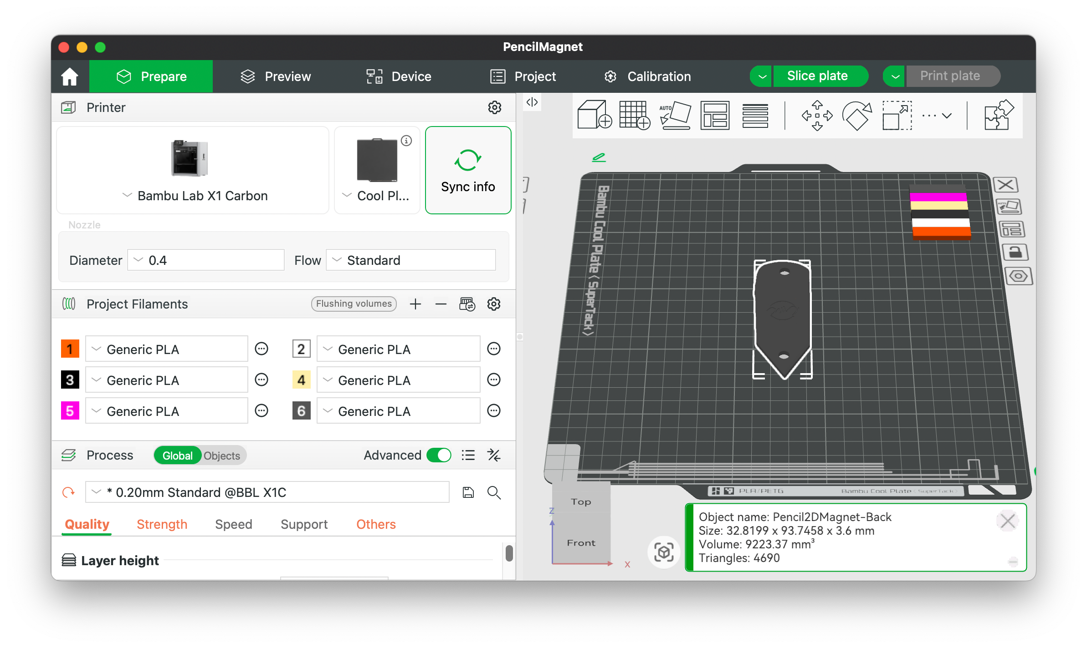Open the process settings list icon
This screenshot has height=648, width=1087.
tap(468, 455)
